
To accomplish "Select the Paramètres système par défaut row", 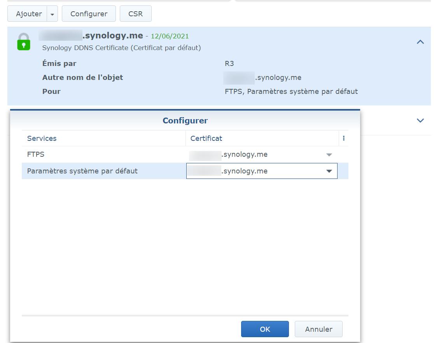I will [x=82, y=171].
